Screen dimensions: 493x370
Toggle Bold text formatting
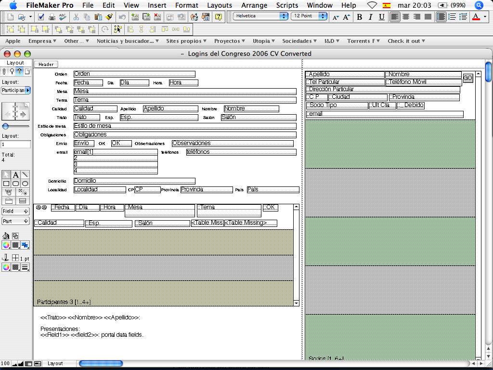(x=359, y=17)
